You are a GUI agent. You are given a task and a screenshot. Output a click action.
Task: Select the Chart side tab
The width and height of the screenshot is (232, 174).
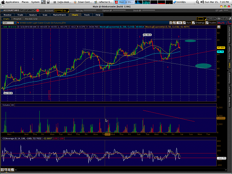point(229,65)
